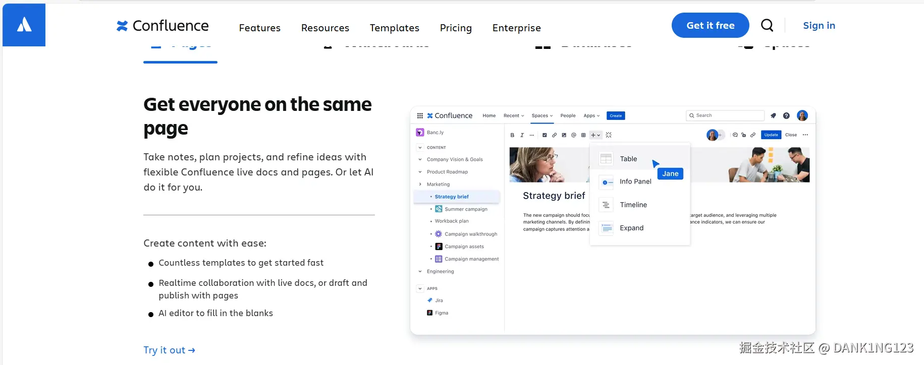Viewport: 924px width, 365px height.
Task: Choose Expand from insert menu
Action: click(639, 228)
